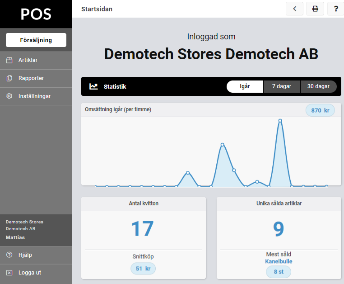Click the 870 kr turnover badge
The height and width of the screenshot is (284, 344).
320,110
